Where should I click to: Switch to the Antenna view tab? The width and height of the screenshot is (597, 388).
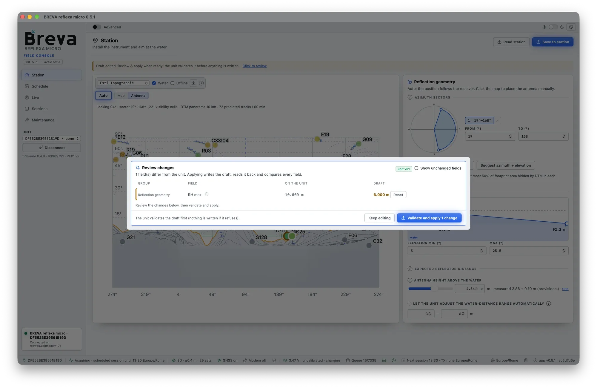(138, 96)
